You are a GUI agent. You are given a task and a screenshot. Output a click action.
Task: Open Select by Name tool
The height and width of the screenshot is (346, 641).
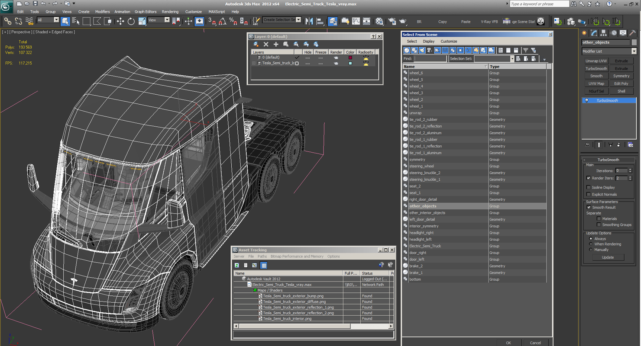76,21
